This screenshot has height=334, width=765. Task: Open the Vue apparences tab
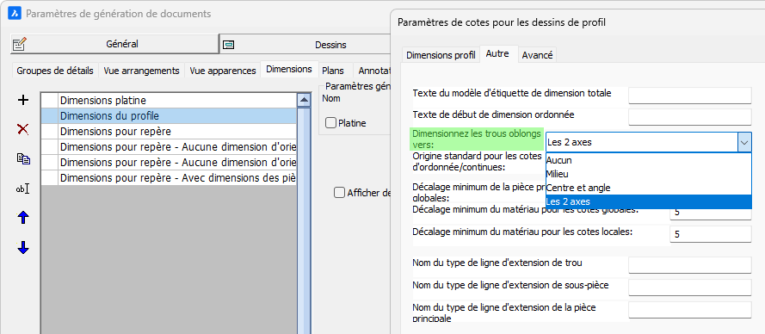pyautogui.click(x=223, y=71)
